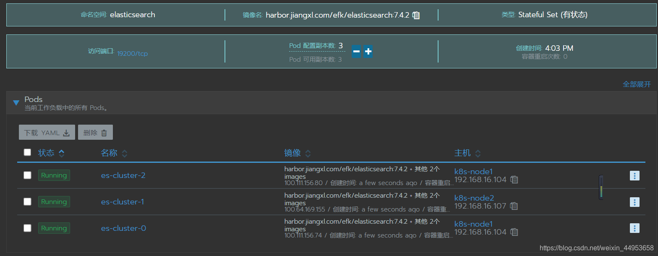
Task: Open the es-cluster-0 pod link
Action: (124, 228)
